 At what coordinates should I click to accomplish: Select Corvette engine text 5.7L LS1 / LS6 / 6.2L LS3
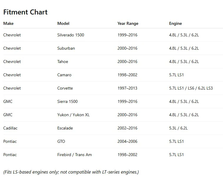[191, 88]
